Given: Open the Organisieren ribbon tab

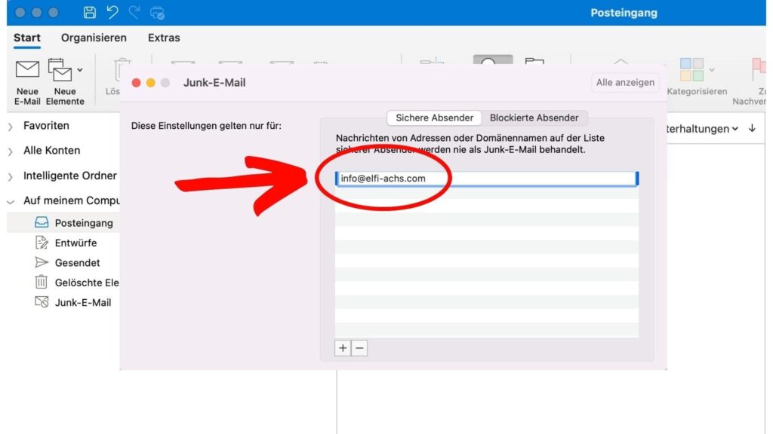Looking at the screenshot, I should [x=94, y=38].
